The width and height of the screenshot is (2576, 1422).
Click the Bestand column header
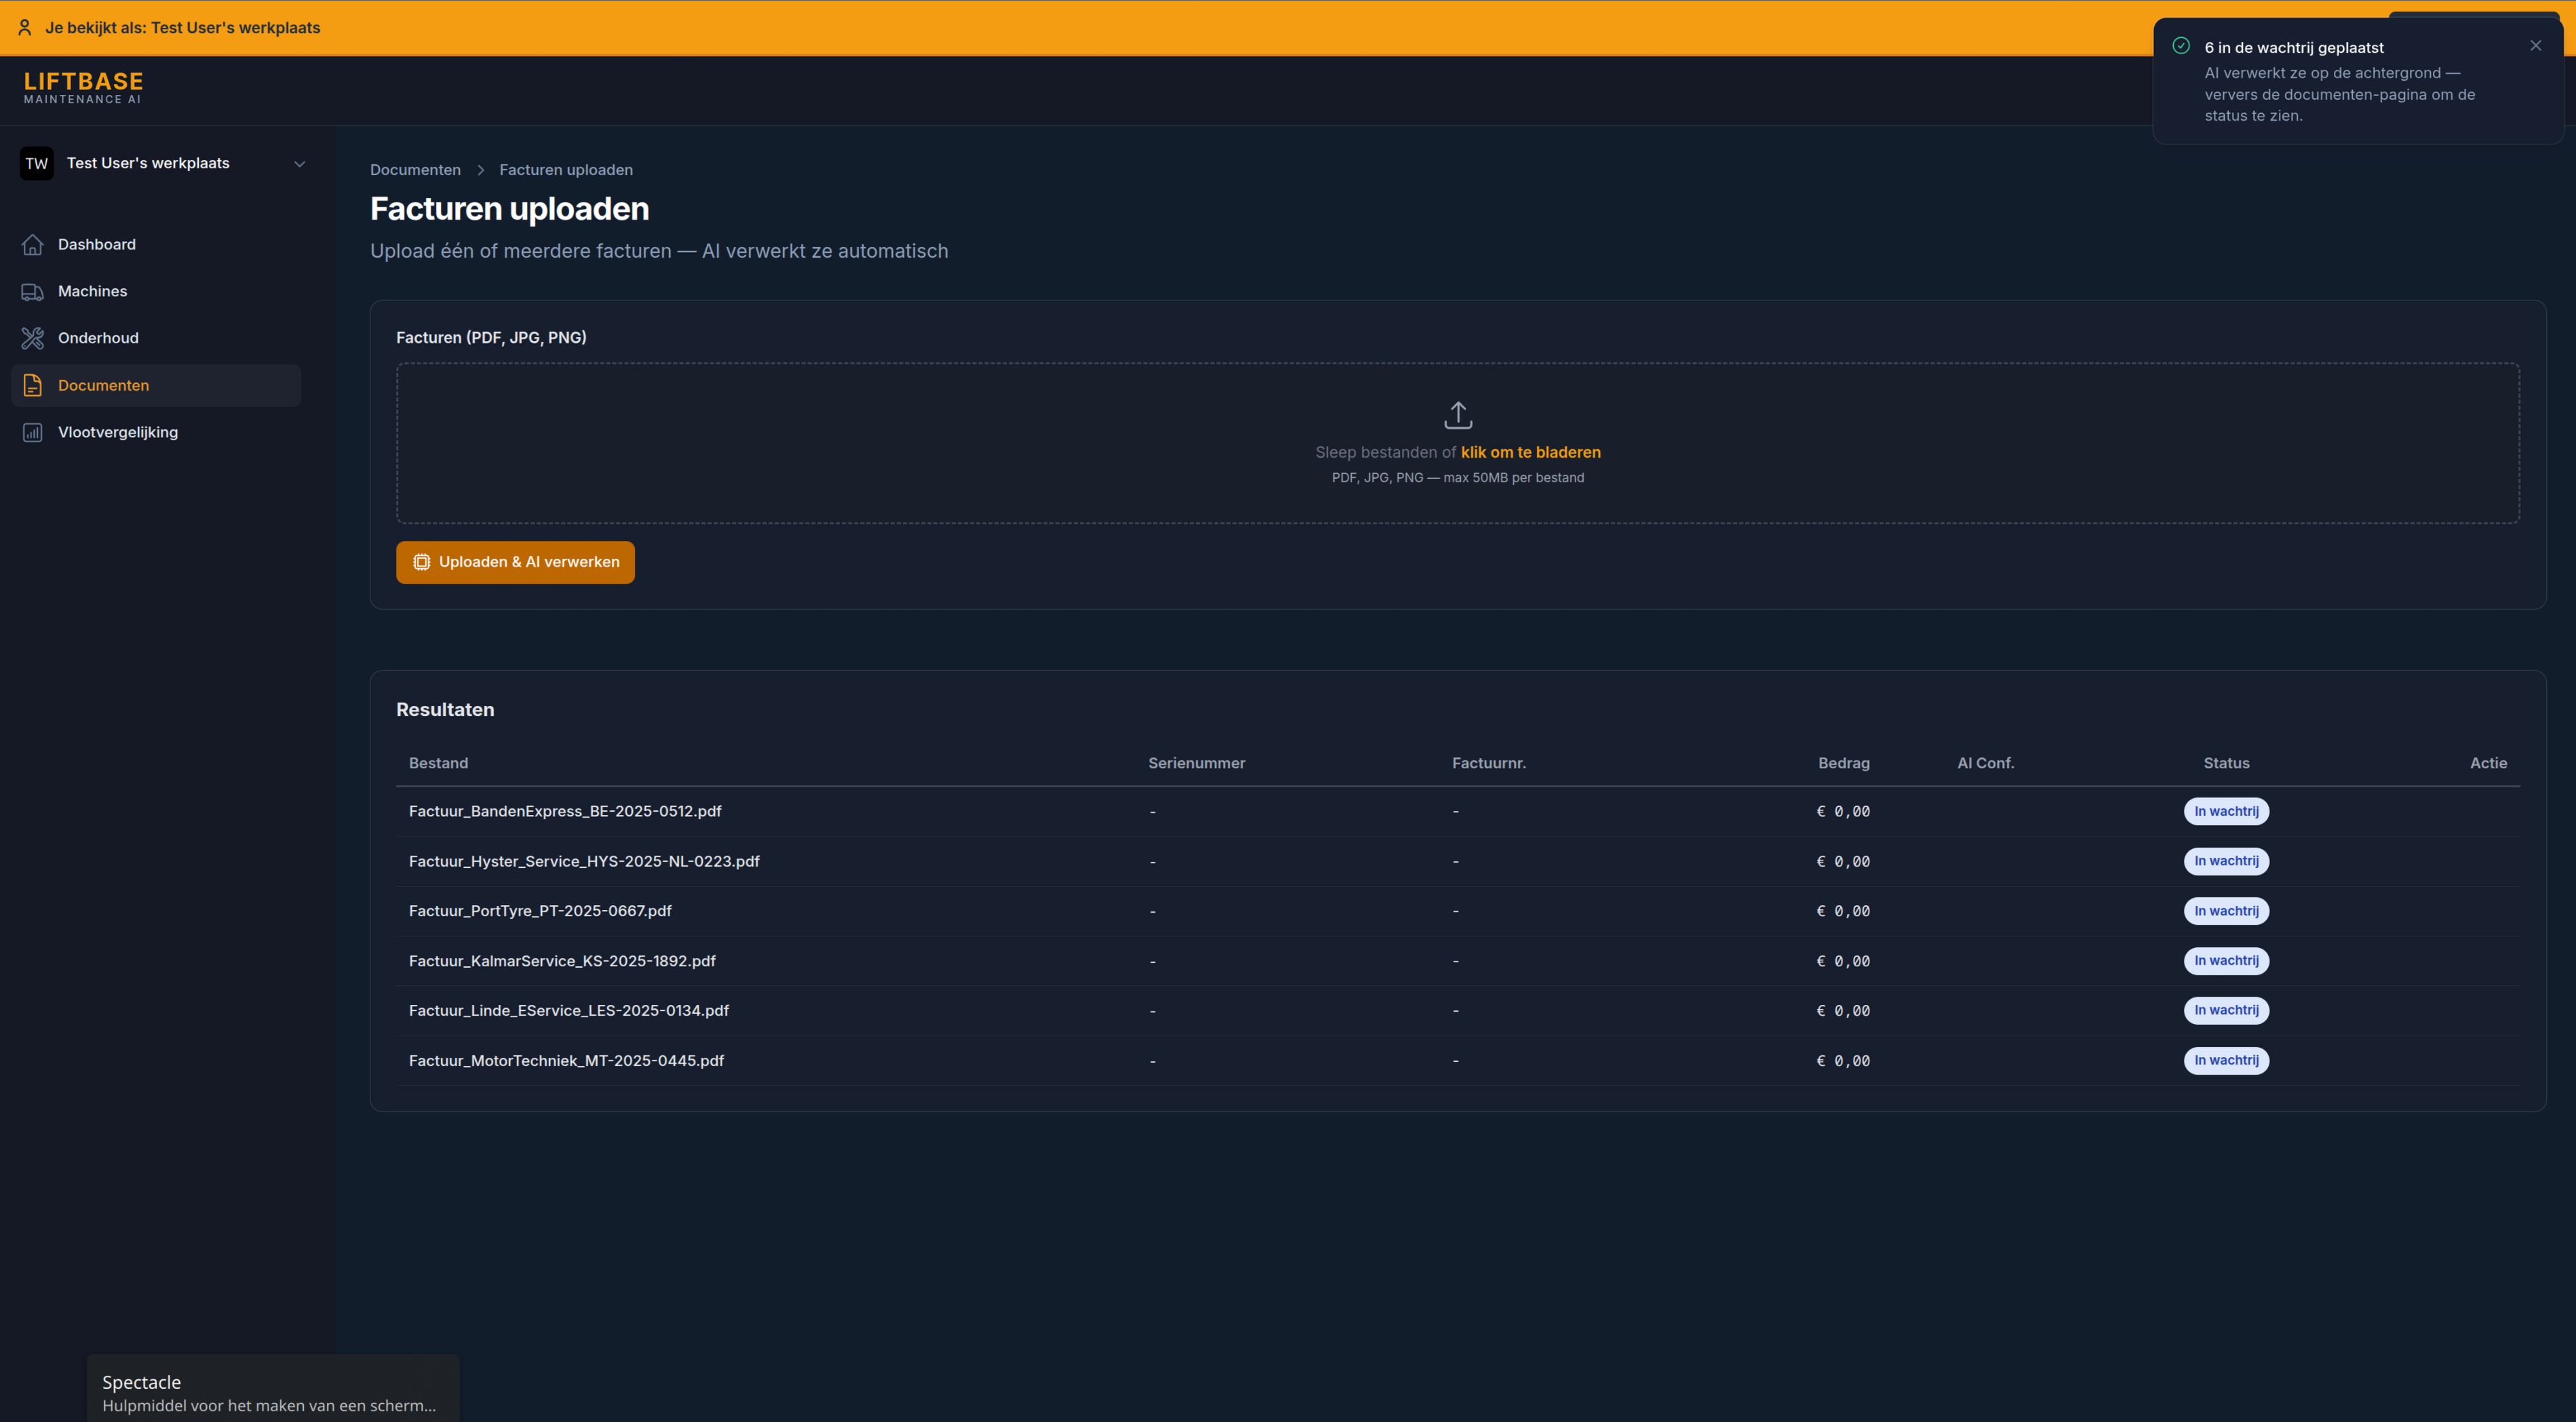(438, 763)
